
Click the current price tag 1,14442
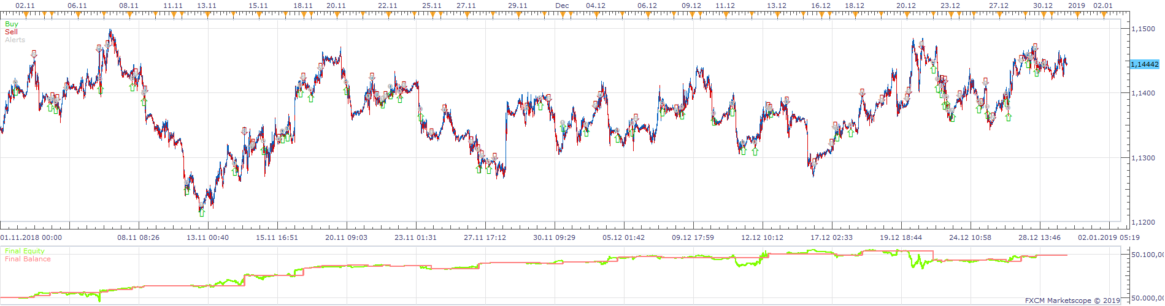(1145, 64)
